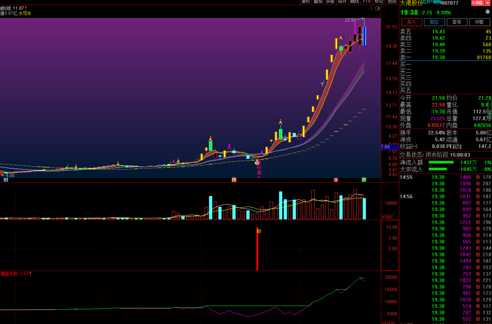The image size is (492, 324).
Task: Click the 卖三 price 19.40
Action: pos(438,45)
